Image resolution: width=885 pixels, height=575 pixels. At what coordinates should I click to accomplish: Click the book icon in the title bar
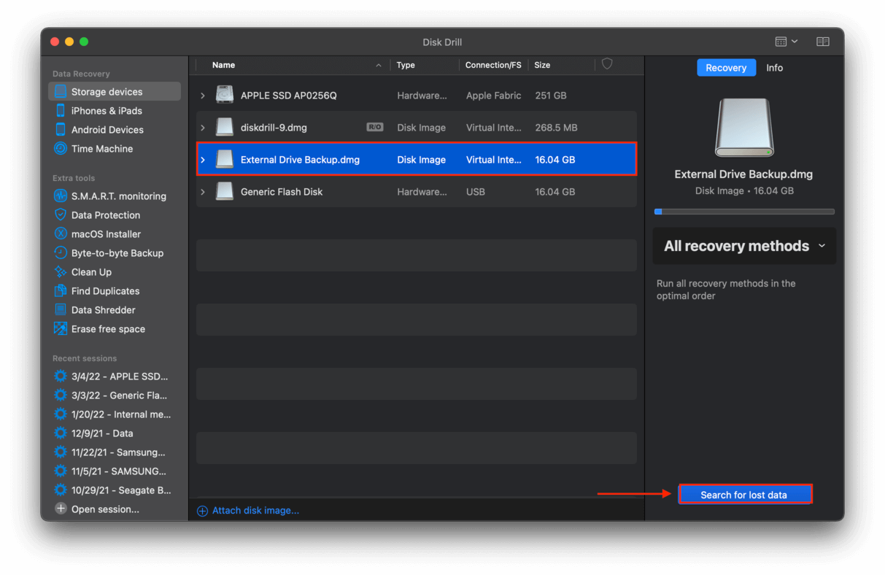coord(823,42)
